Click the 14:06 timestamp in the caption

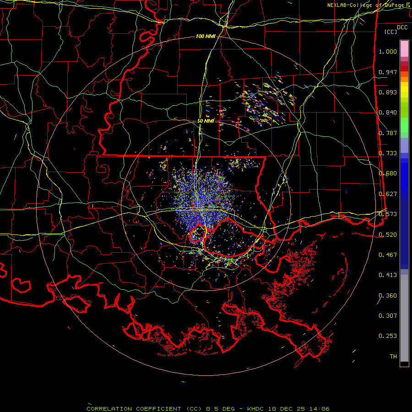coord(319,409)
